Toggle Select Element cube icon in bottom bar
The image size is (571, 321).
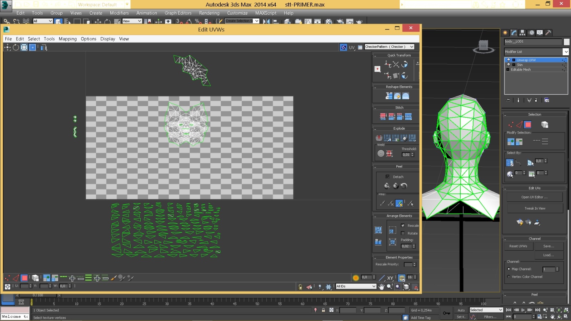35,278
